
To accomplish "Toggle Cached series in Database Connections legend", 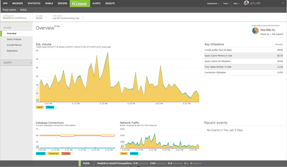I will pos(66,154).
